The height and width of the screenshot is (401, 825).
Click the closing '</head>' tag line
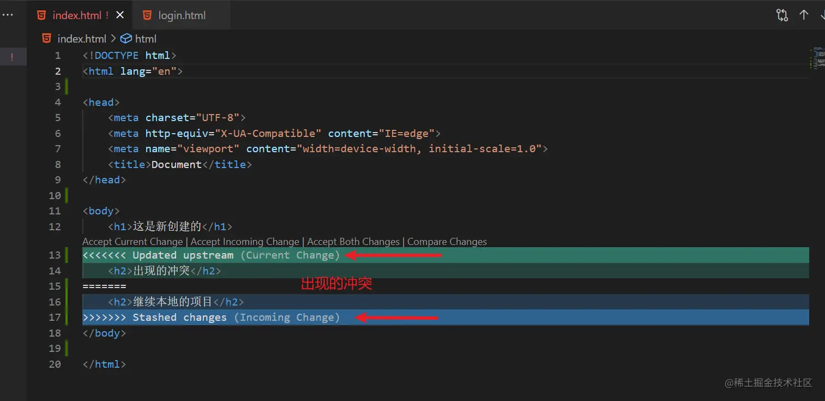[x=104, y=180]
